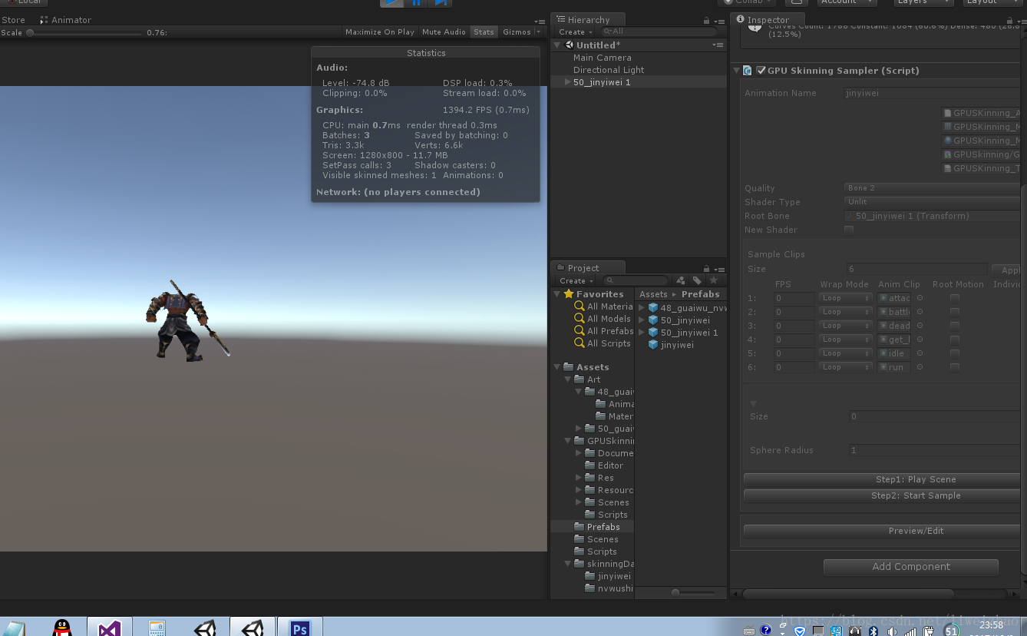Toggle the Stats overlay button in Game view
This screenshot has height=636, width=1027.
point(484,32)
